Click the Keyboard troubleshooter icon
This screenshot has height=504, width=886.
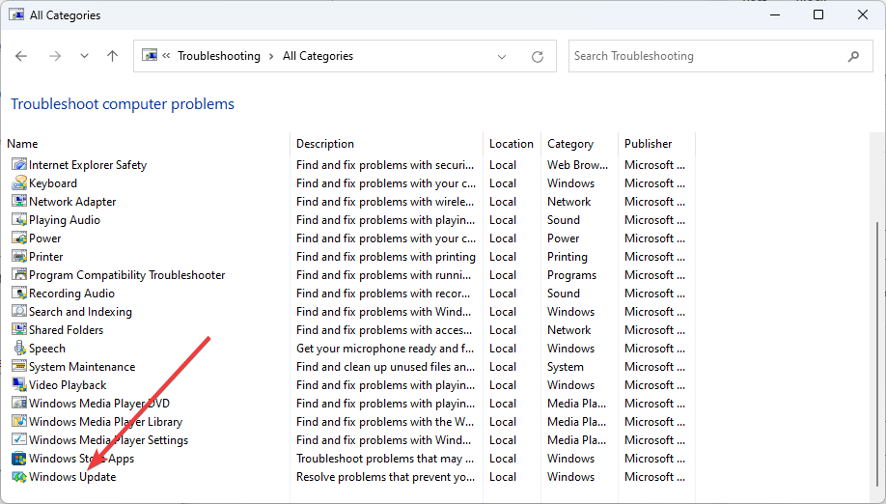tap(19, 183)
